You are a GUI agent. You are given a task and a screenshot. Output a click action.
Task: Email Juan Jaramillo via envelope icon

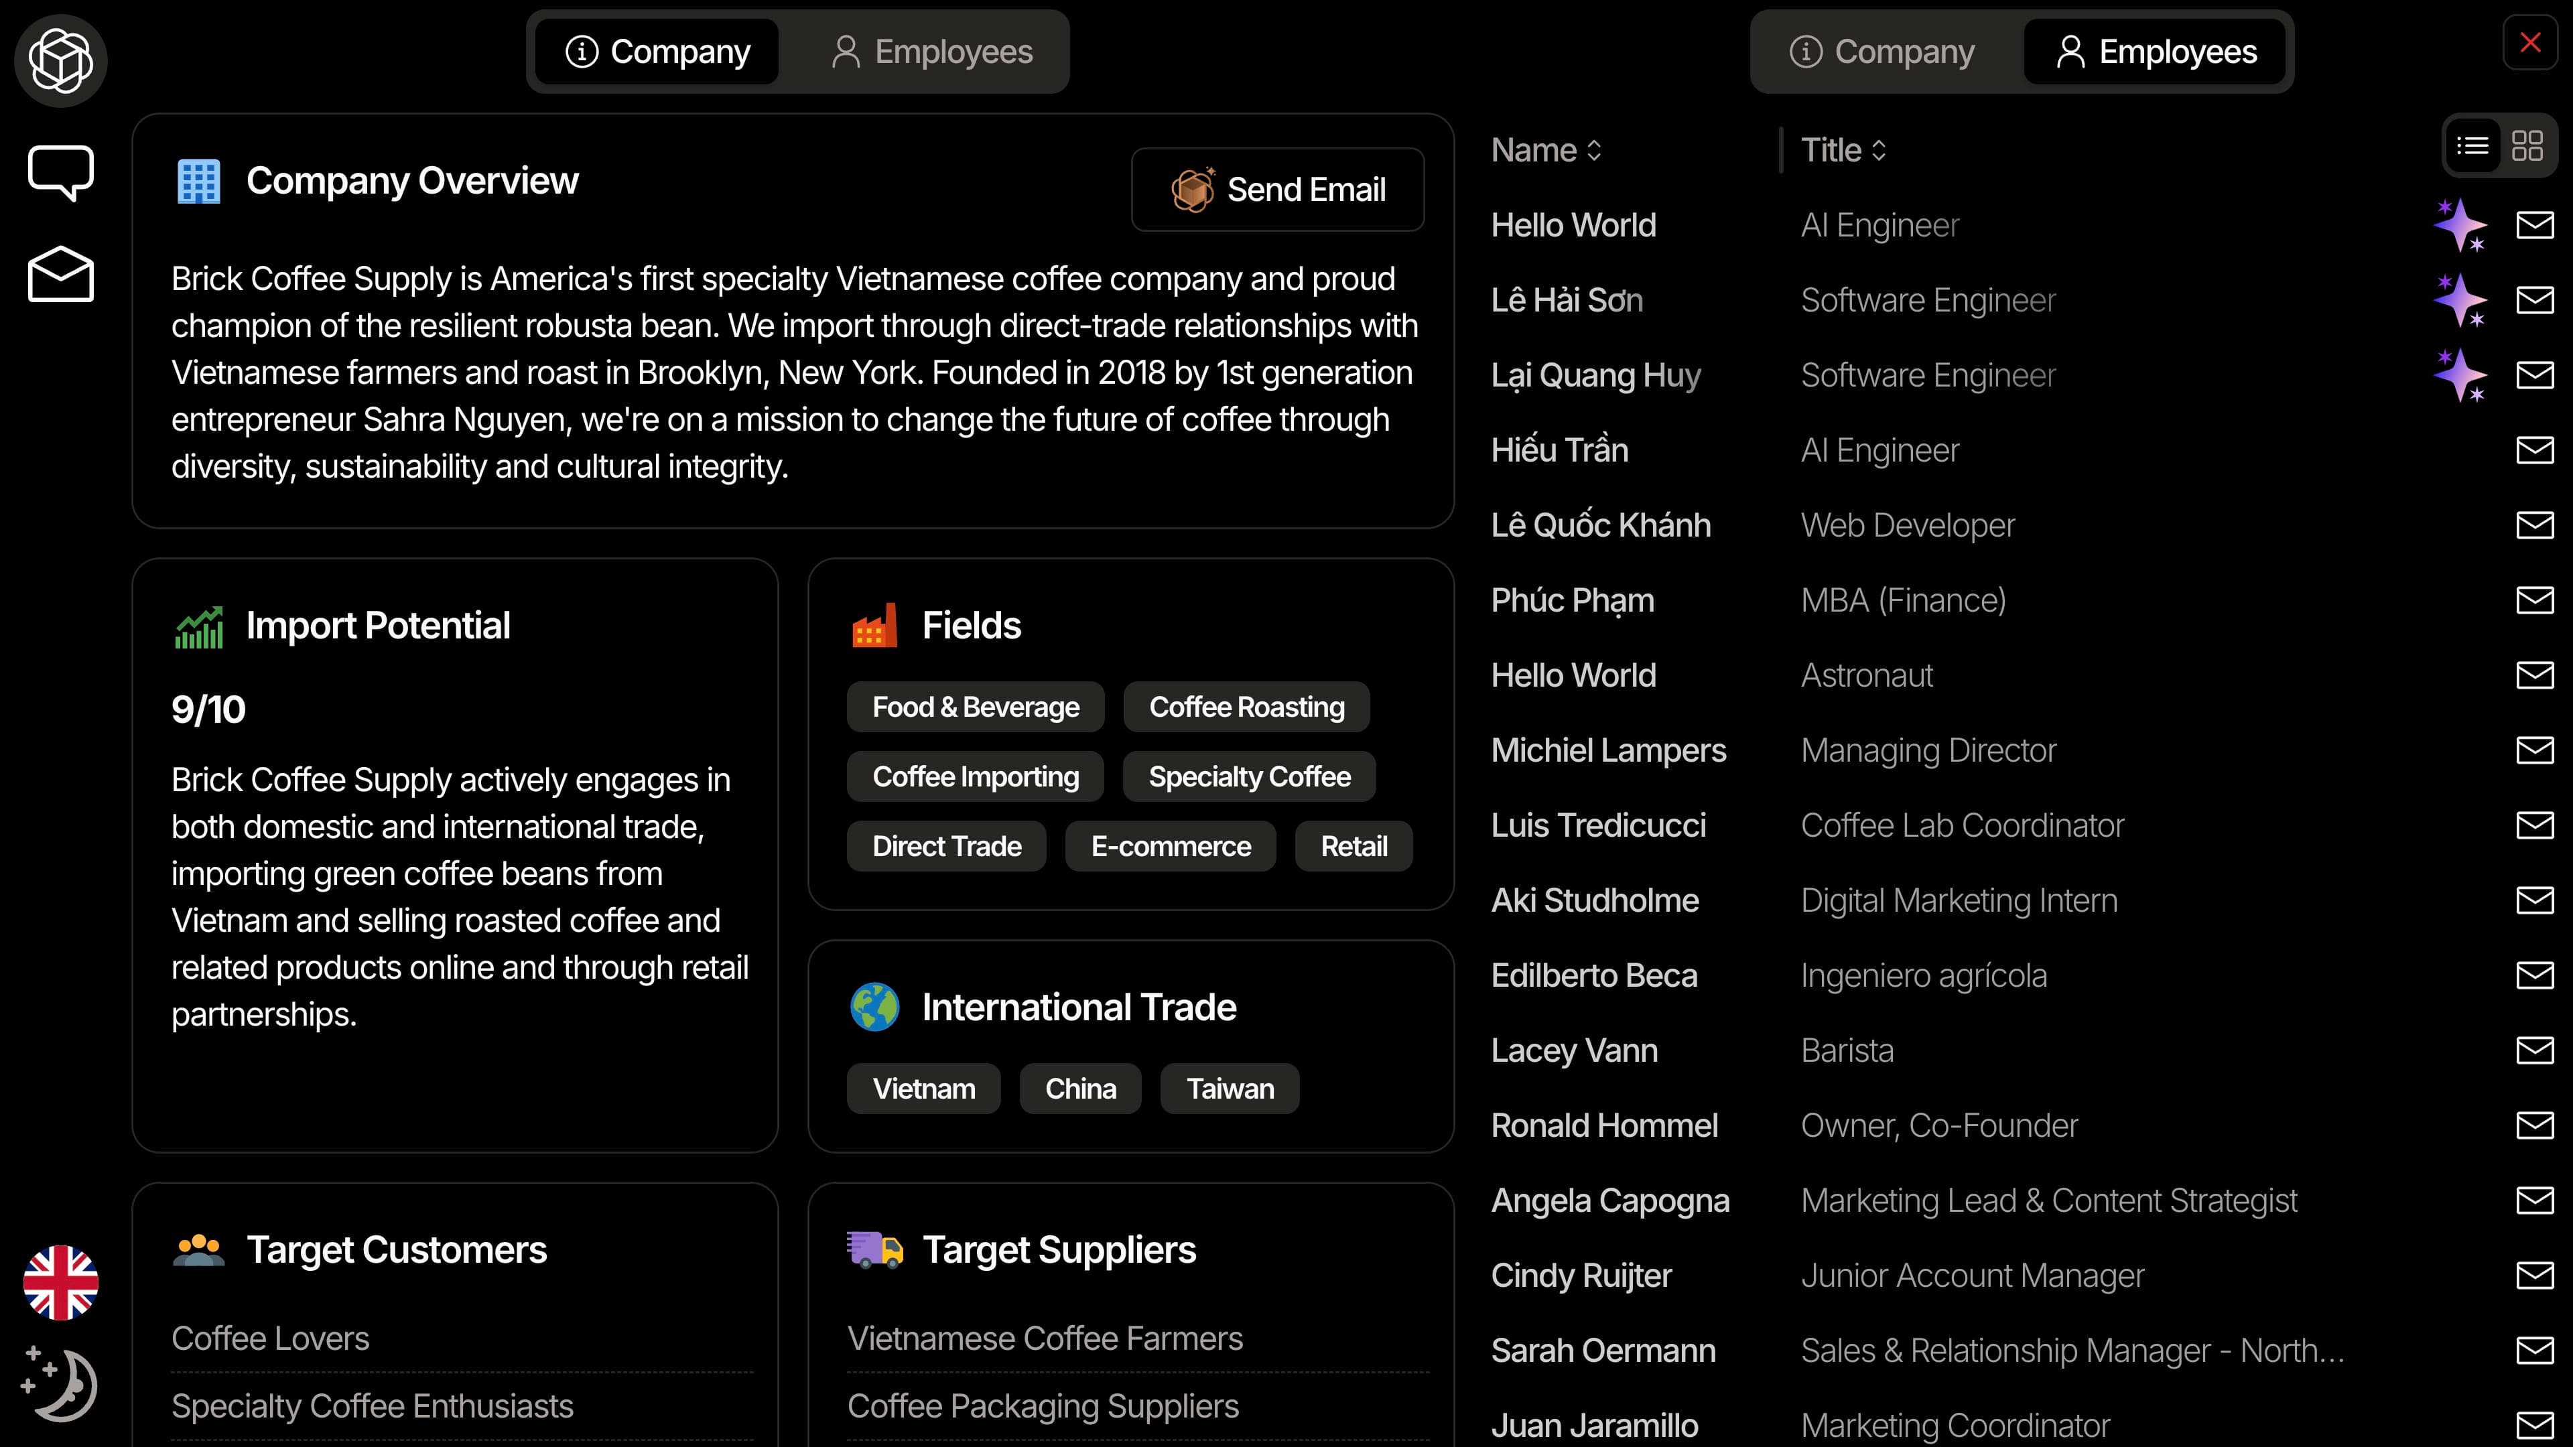2534,1425
